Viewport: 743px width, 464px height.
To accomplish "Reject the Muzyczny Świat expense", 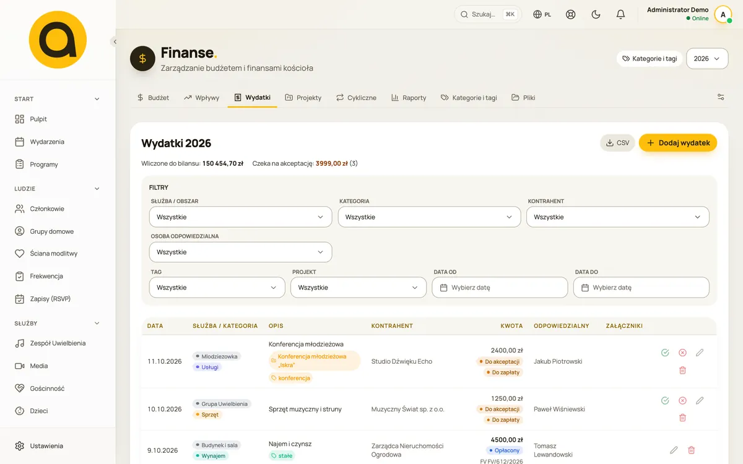I will pyautogui.click(x=682, y=401).
